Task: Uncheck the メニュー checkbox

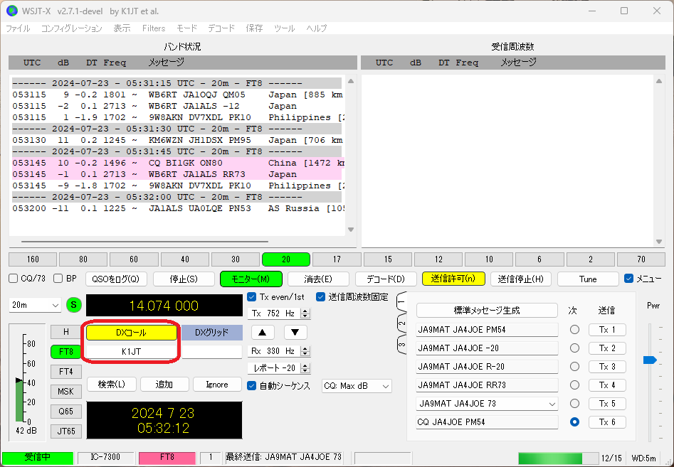Action: click(629, 279)
